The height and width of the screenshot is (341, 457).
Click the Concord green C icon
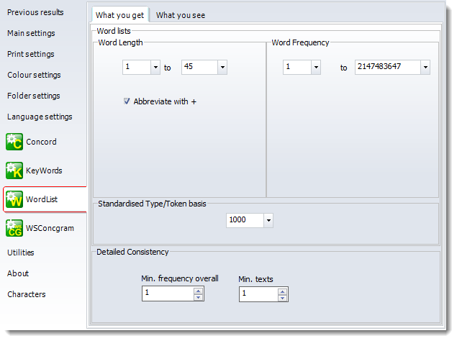click(x=14, y=142)
